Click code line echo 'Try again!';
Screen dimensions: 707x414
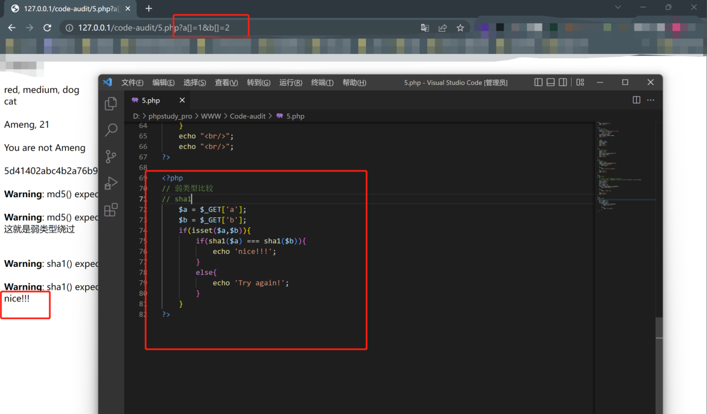[x=251, y=283]
